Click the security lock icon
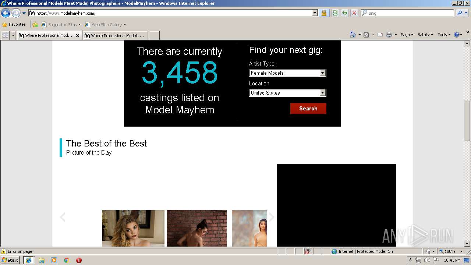The height and width of the screenshot is (265, 471). 324,13
